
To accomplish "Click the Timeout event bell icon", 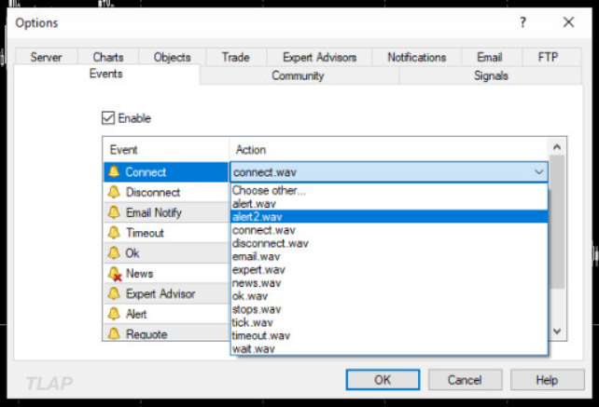I will 114,232.
